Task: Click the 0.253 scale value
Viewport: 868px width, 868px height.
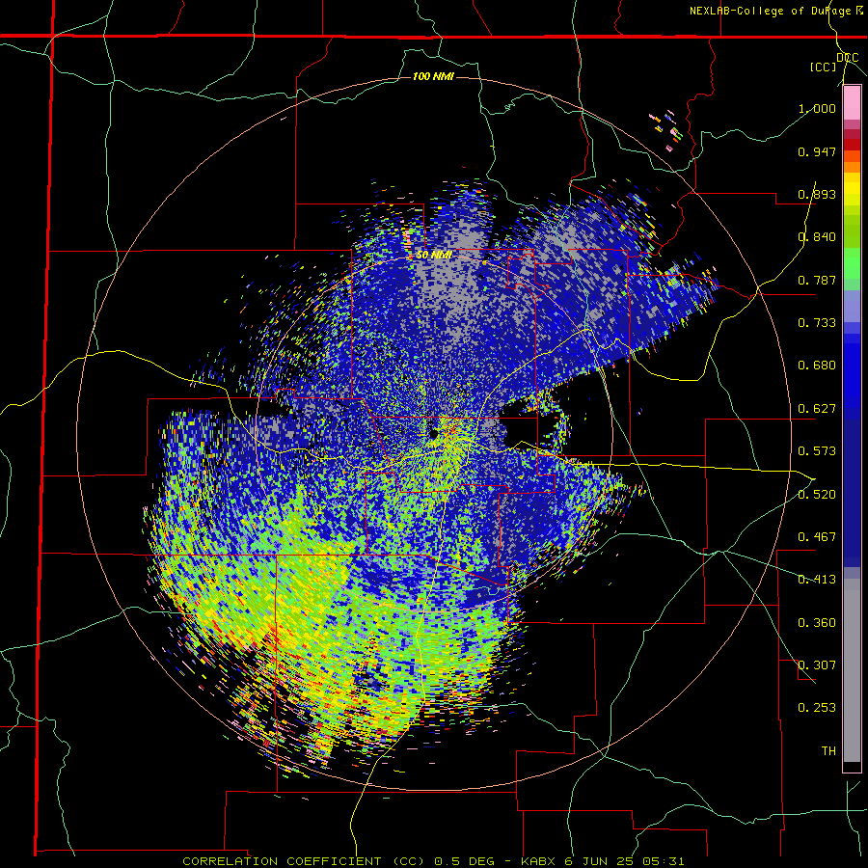Action: pos(817,708)
